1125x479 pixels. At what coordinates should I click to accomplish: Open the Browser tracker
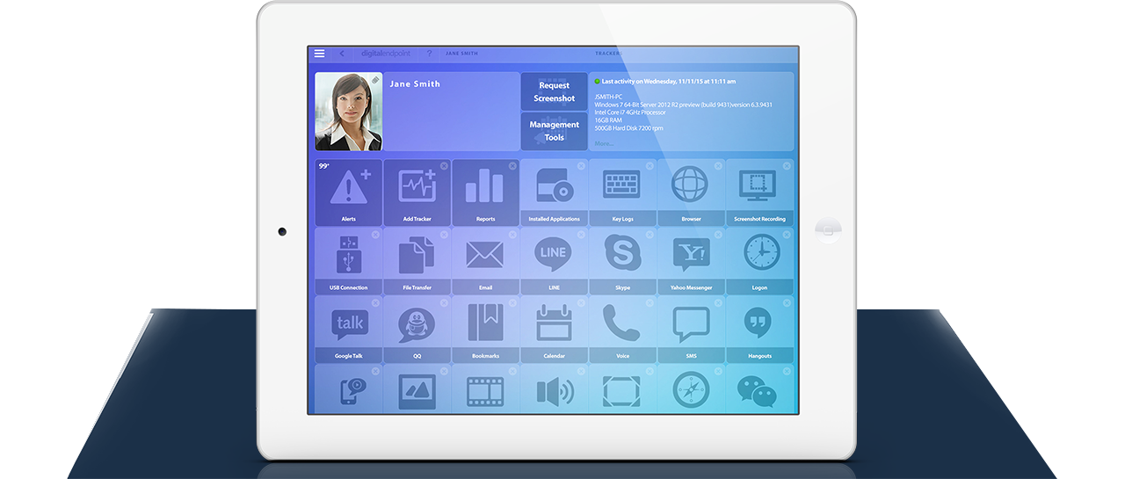click(691, 192)
